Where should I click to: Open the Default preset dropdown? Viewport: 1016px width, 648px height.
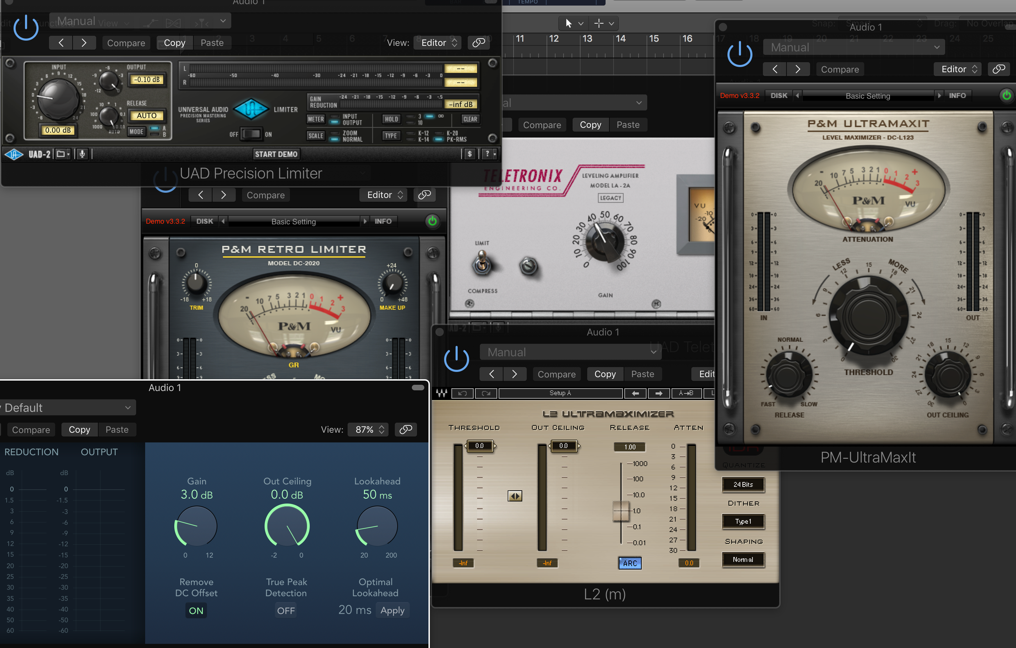point(67,408)
